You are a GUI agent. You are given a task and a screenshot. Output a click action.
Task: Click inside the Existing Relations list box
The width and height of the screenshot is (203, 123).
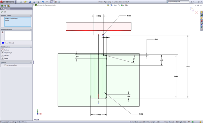pyautogui.click(x=18, y=36)
